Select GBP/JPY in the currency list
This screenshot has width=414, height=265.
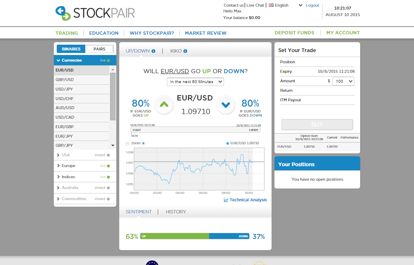click(82, 145)
